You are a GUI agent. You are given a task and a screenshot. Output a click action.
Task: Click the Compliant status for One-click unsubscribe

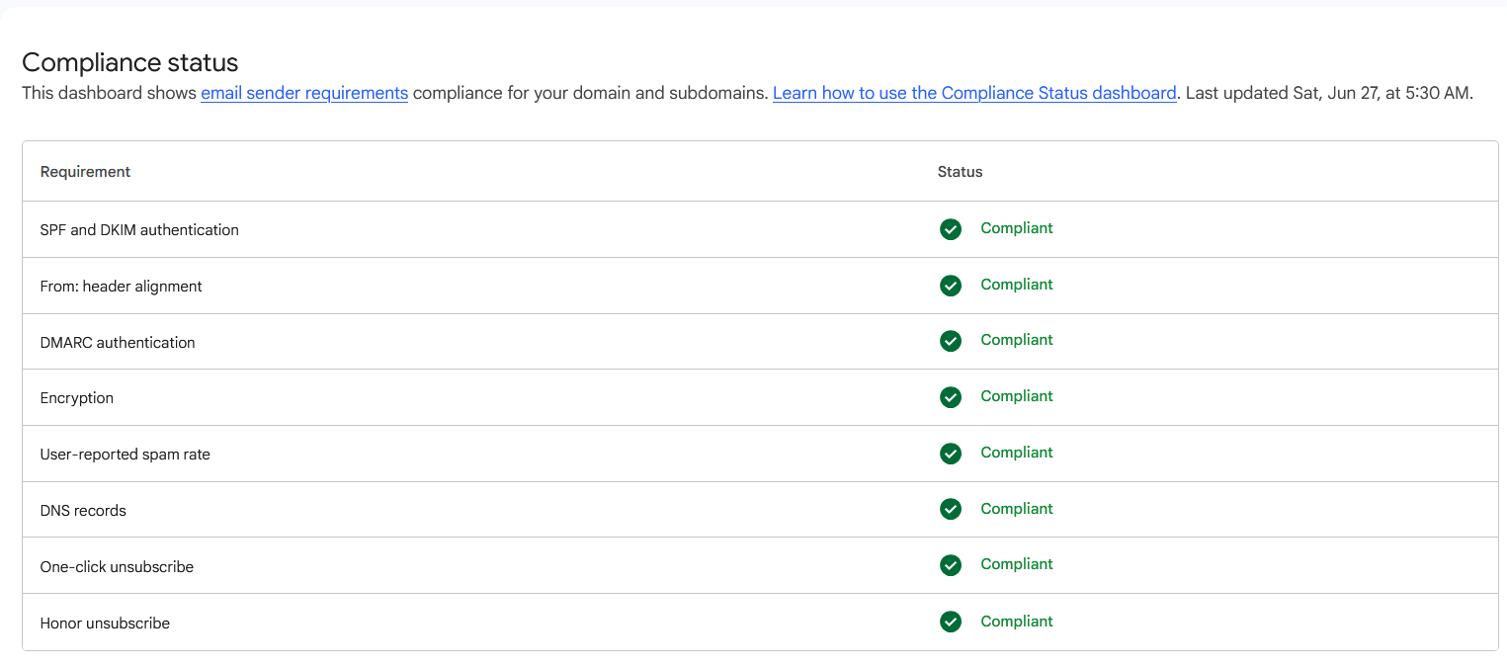pyautogui.click(x=1017, y=564)
